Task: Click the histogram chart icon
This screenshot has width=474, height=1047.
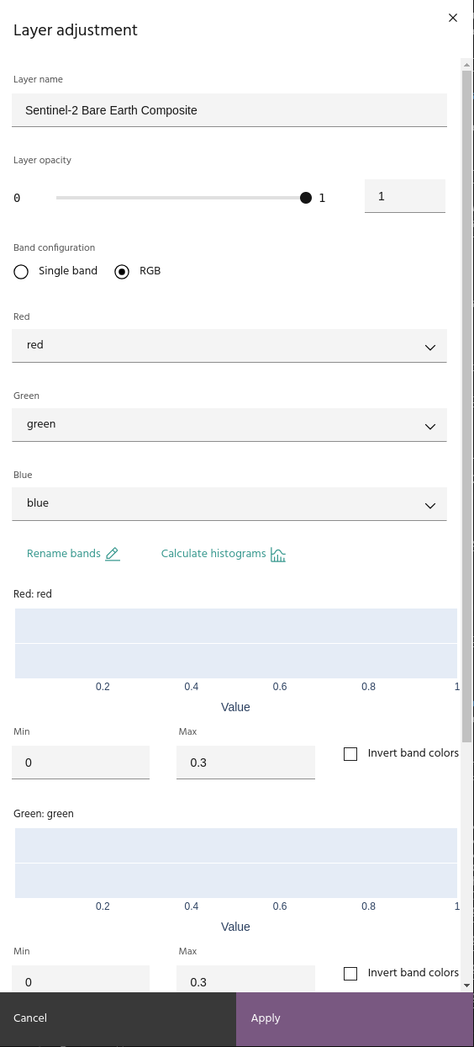Action: point(278,554)
